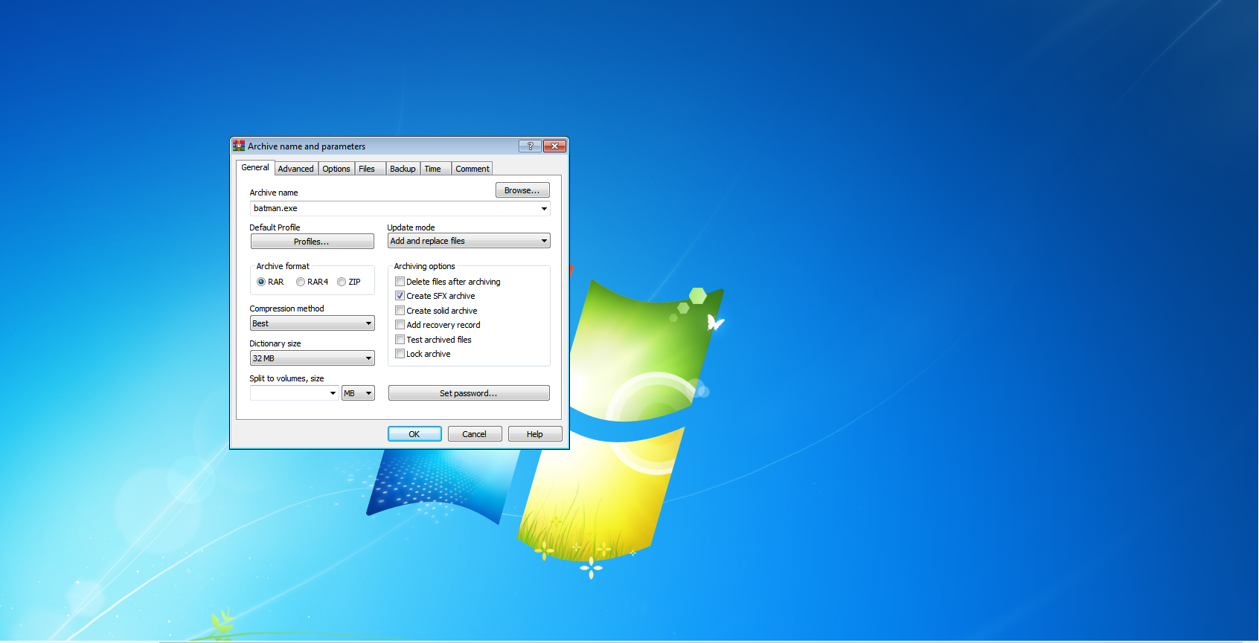
Task: Close the Archive name and parameters dialog
Action: click(554, 146)
